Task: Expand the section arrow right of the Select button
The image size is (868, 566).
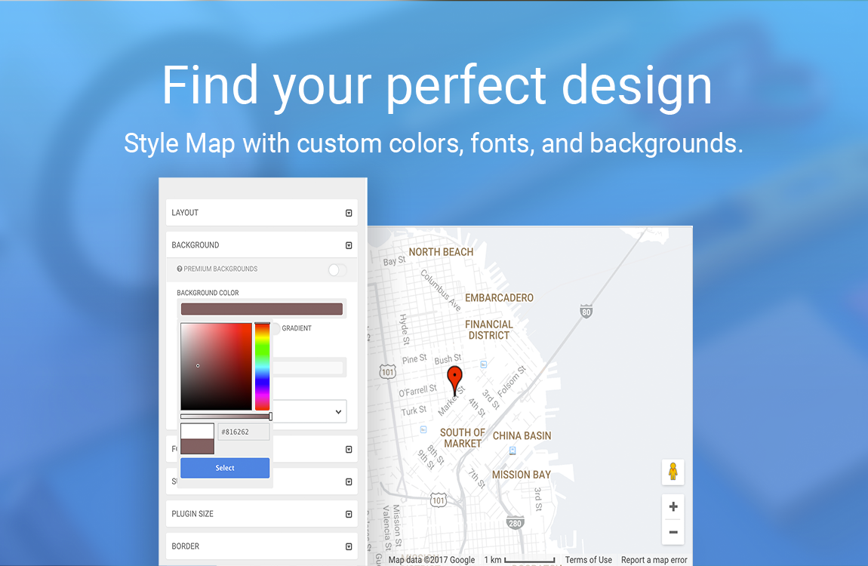Action: [x=349, y=482]
